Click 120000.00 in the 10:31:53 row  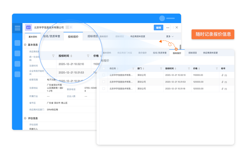point(198,82)
